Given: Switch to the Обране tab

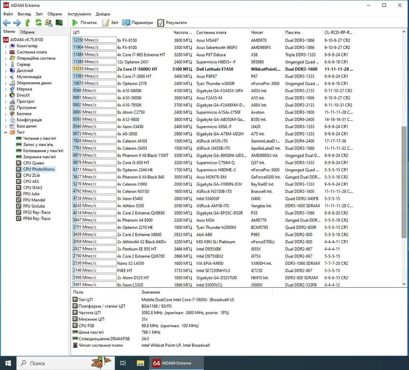Looking at the screenshot, I should coord(27,32).
